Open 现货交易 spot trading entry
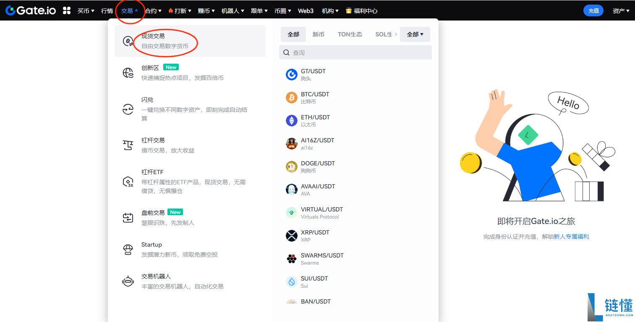The image size is (635, 322). [x=190, y=41]
